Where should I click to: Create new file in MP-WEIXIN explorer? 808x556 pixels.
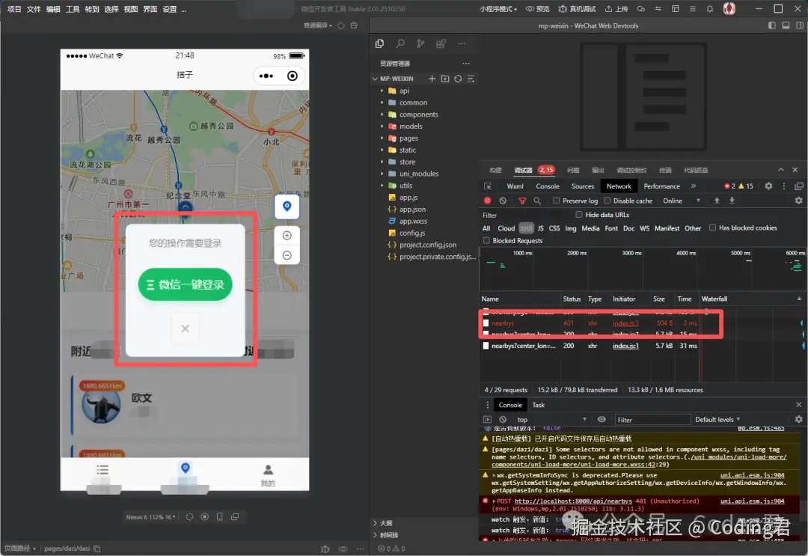432,79
